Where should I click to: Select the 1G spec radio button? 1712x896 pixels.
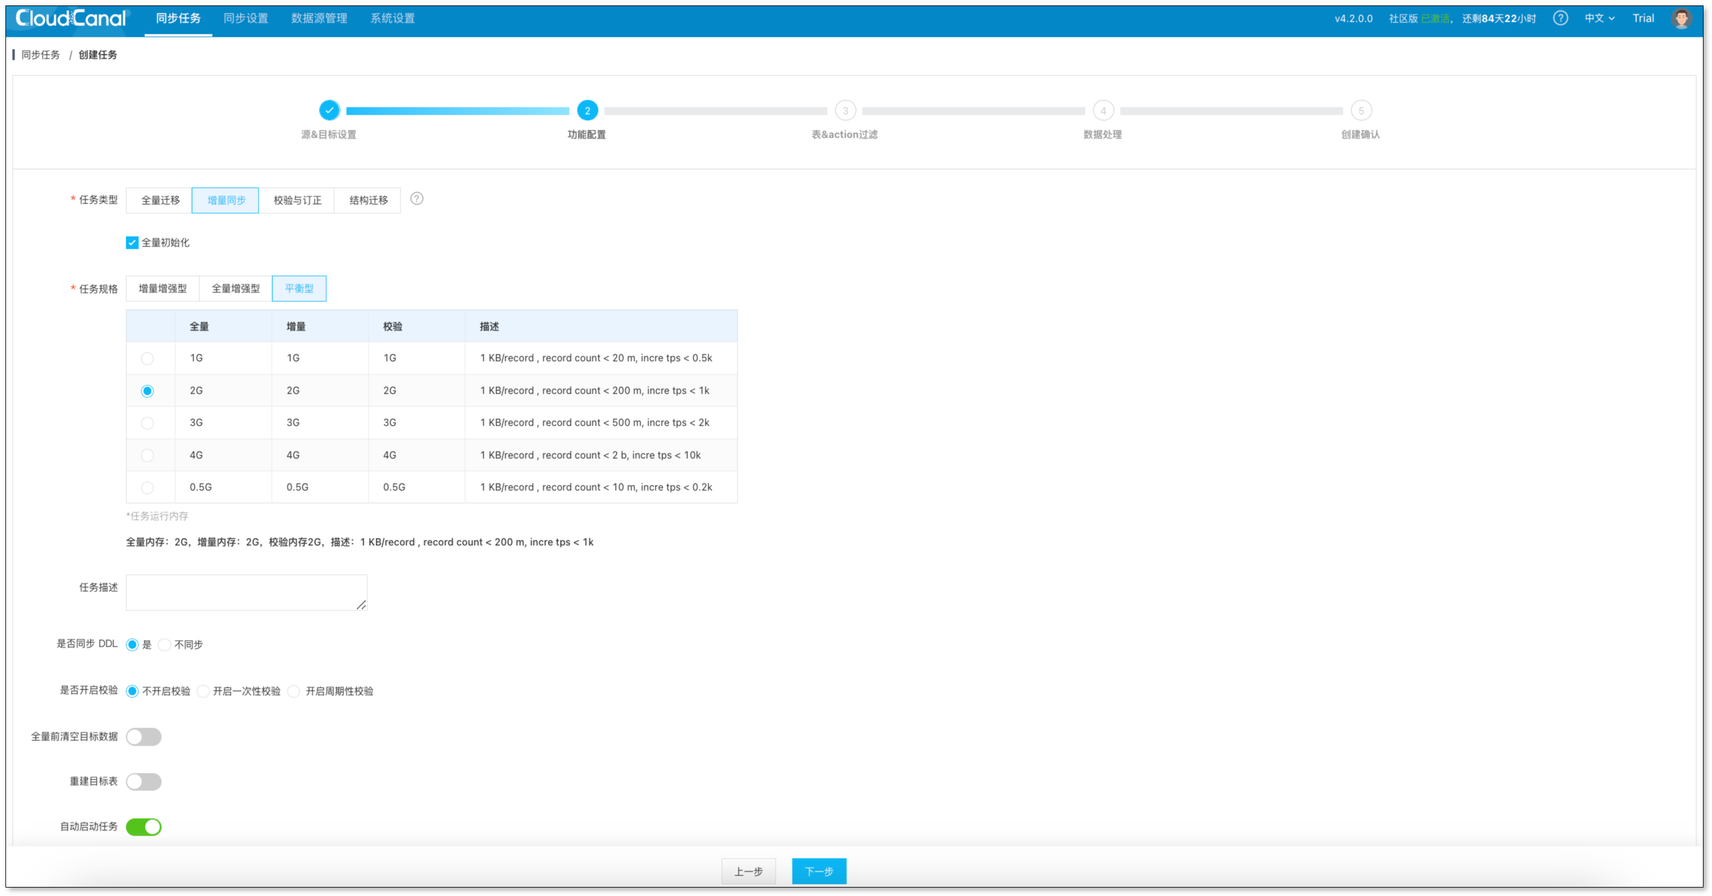tap(147, 359)
